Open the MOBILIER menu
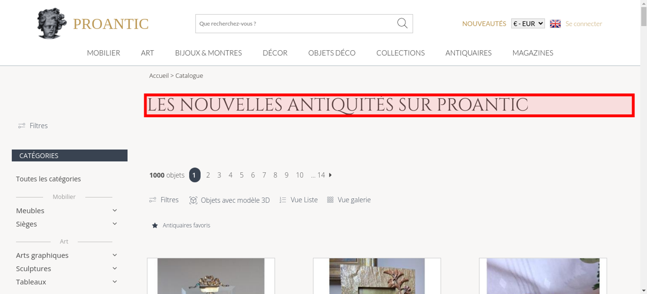647x294 pixels. click(x=104, y=53)
